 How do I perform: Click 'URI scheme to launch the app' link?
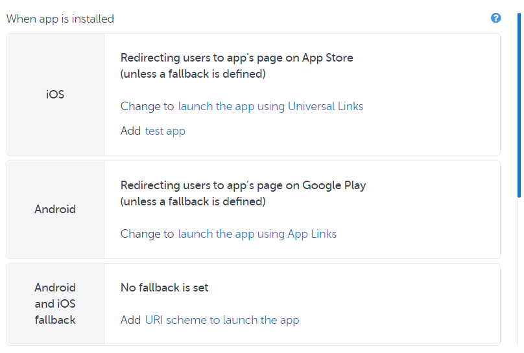click(222, 320)
